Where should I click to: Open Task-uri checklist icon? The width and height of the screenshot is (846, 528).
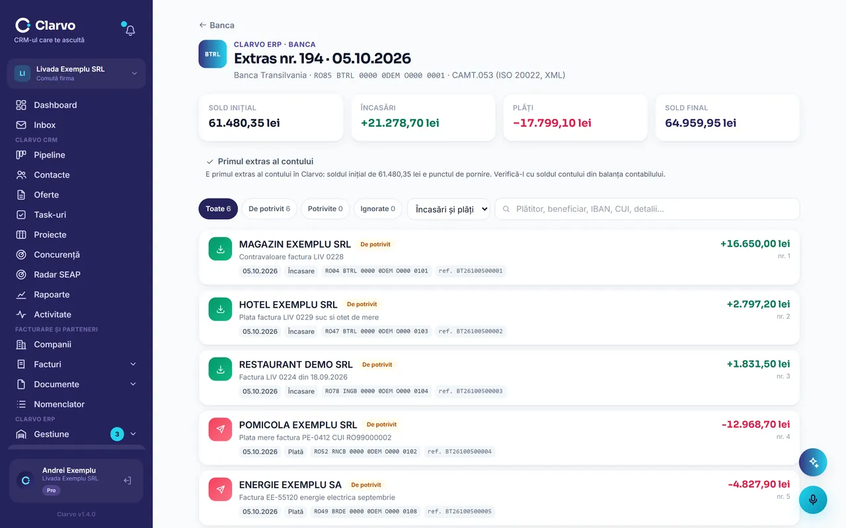click(x=21, y=214)
